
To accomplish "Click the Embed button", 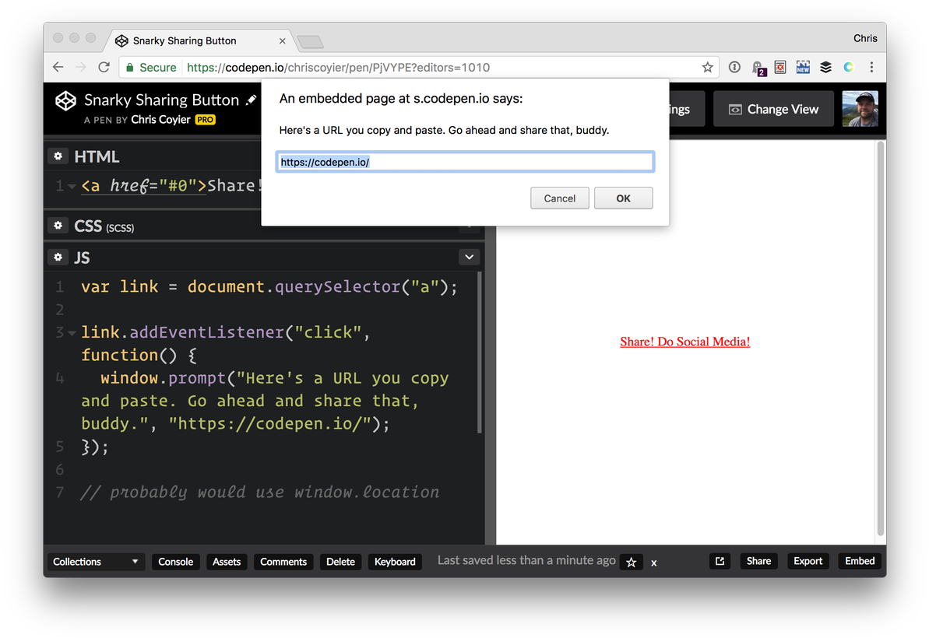I will 860,561.
